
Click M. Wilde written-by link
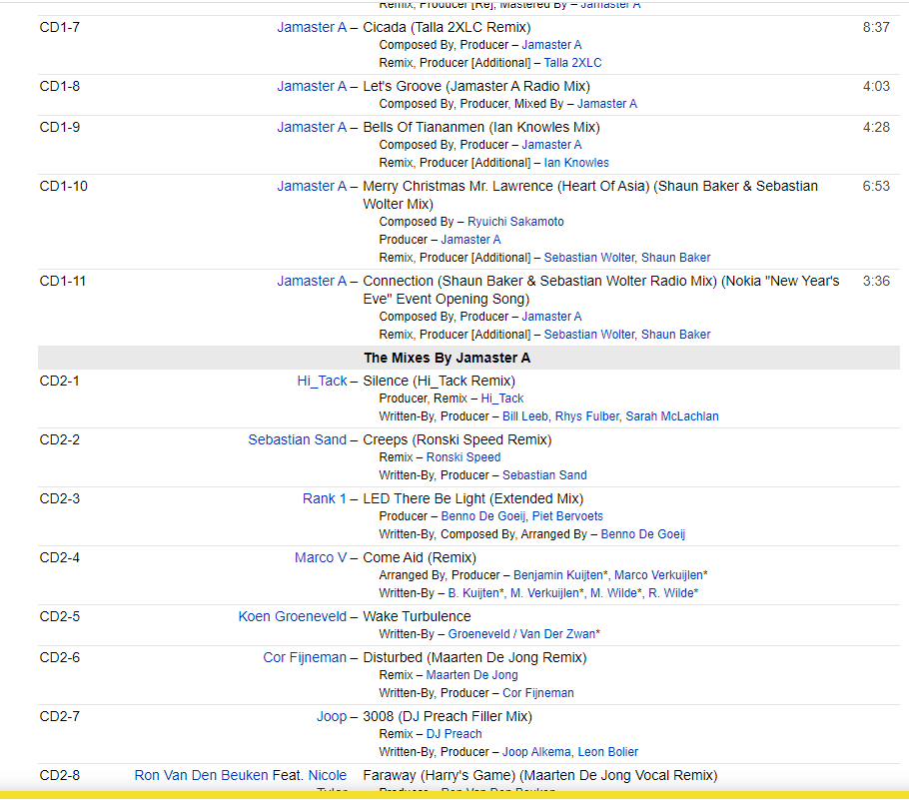(615, 593)
